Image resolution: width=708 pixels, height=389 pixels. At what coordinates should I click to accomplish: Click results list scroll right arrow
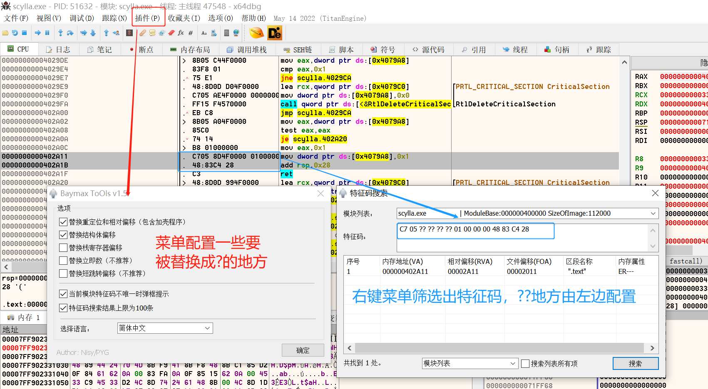point(652,348)
